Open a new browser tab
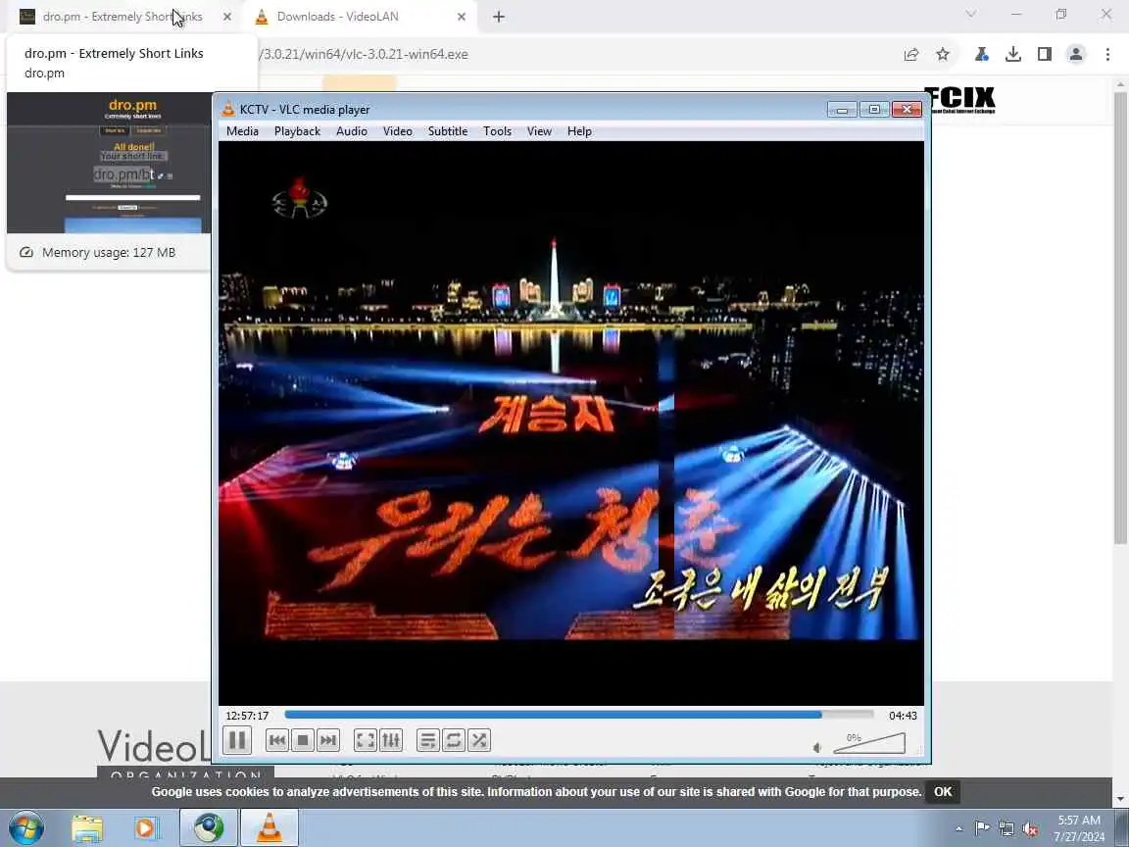 coord(499,17)
